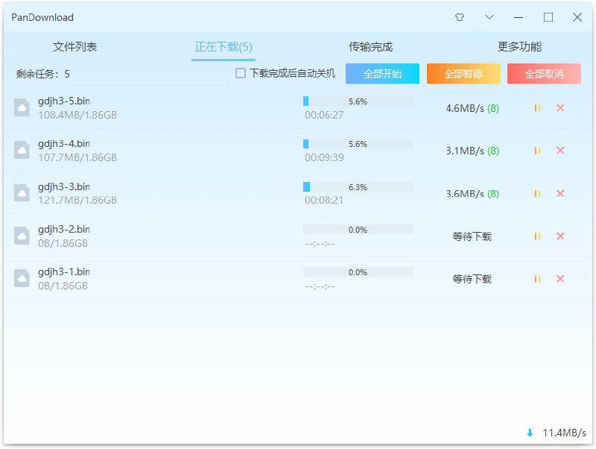Image resolution: width=596 pixels, height=449 pixels.
Task: Click the gdjh3-4.bin progress bar
Action: tap(358, 144)
